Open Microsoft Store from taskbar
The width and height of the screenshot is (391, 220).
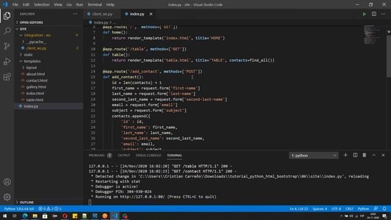45,216
